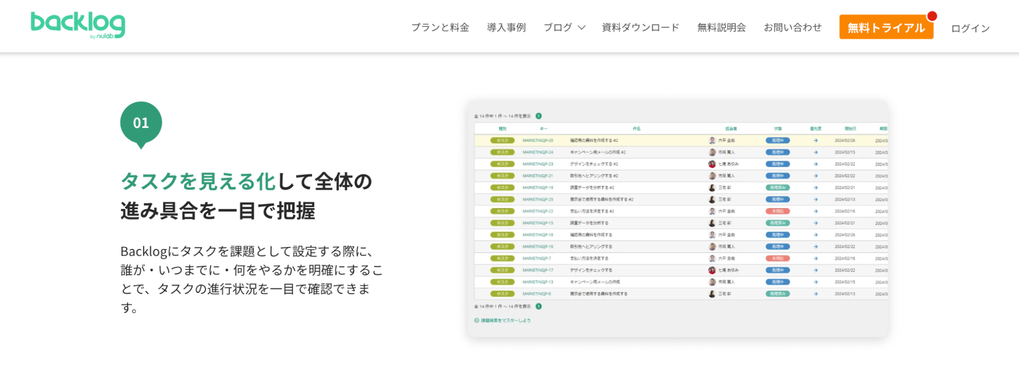Open the お問い合わせ contact link

coord(793,28)
